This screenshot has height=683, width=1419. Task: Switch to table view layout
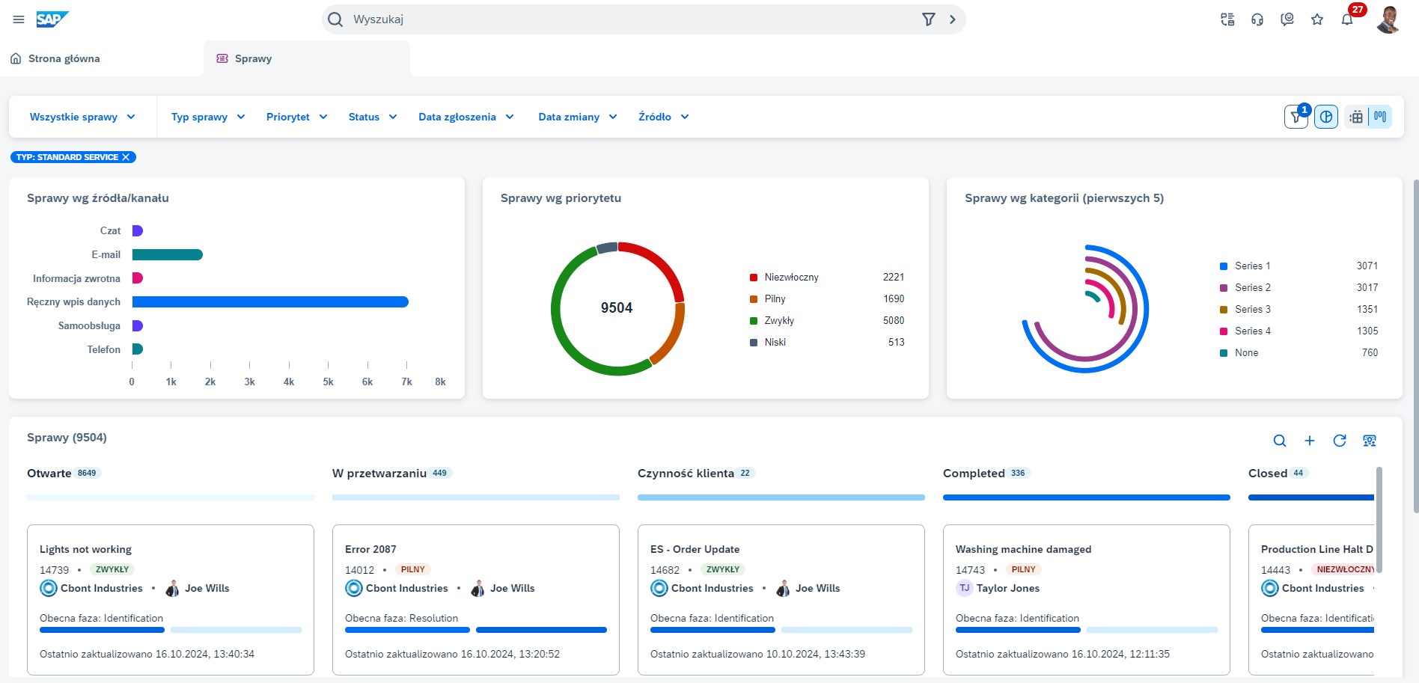click(1355, 117)
